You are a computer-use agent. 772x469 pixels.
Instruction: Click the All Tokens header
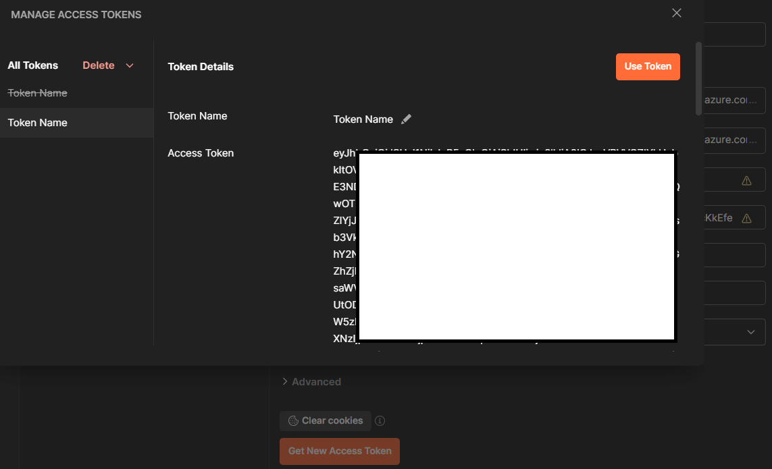(33, 65)
